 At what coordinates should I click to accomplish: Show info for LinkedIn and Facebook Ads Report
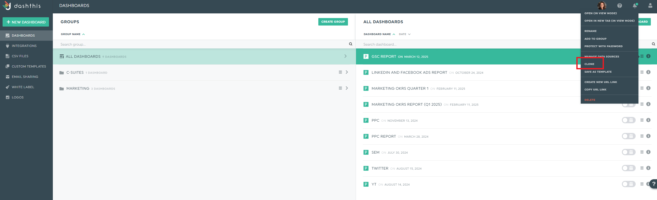pos(648,72)
